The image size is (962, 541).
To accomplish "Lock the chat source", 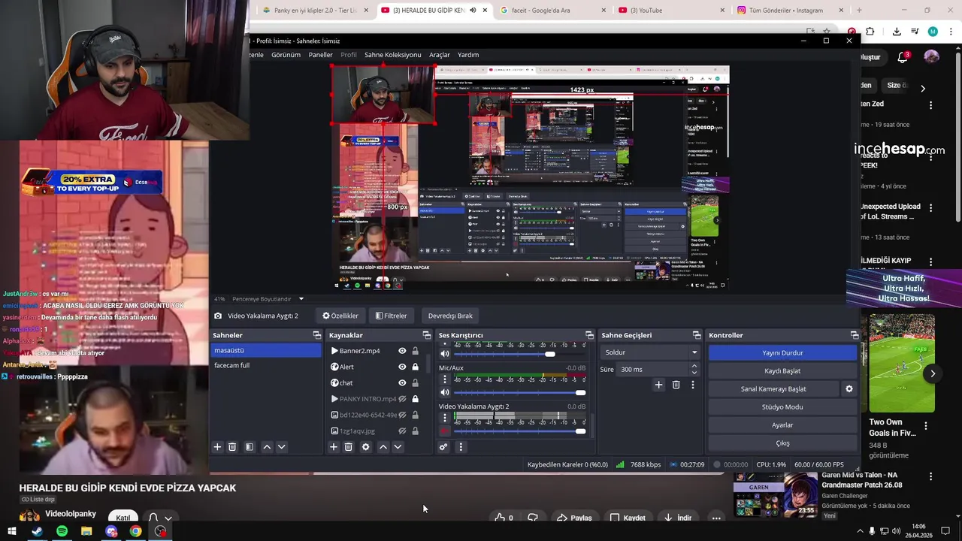I will [415, 382].
